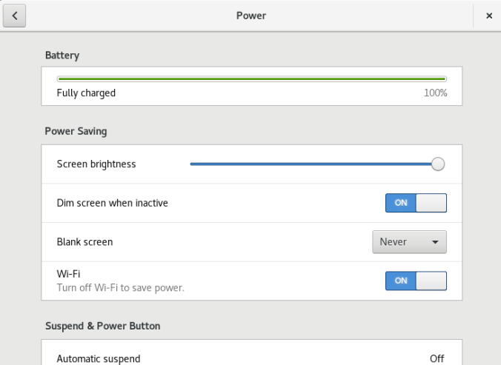
Task: Close the Power settings window
Action: coord(488,16)
